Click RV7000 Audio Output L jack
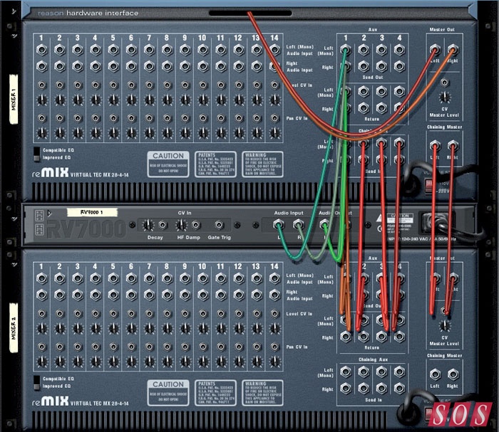499x432 pixels. 324,225
